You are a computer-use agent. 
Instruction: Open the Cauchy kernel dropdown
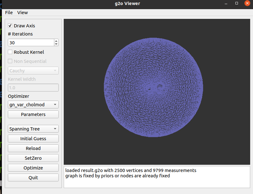click(x=33, y=71)
